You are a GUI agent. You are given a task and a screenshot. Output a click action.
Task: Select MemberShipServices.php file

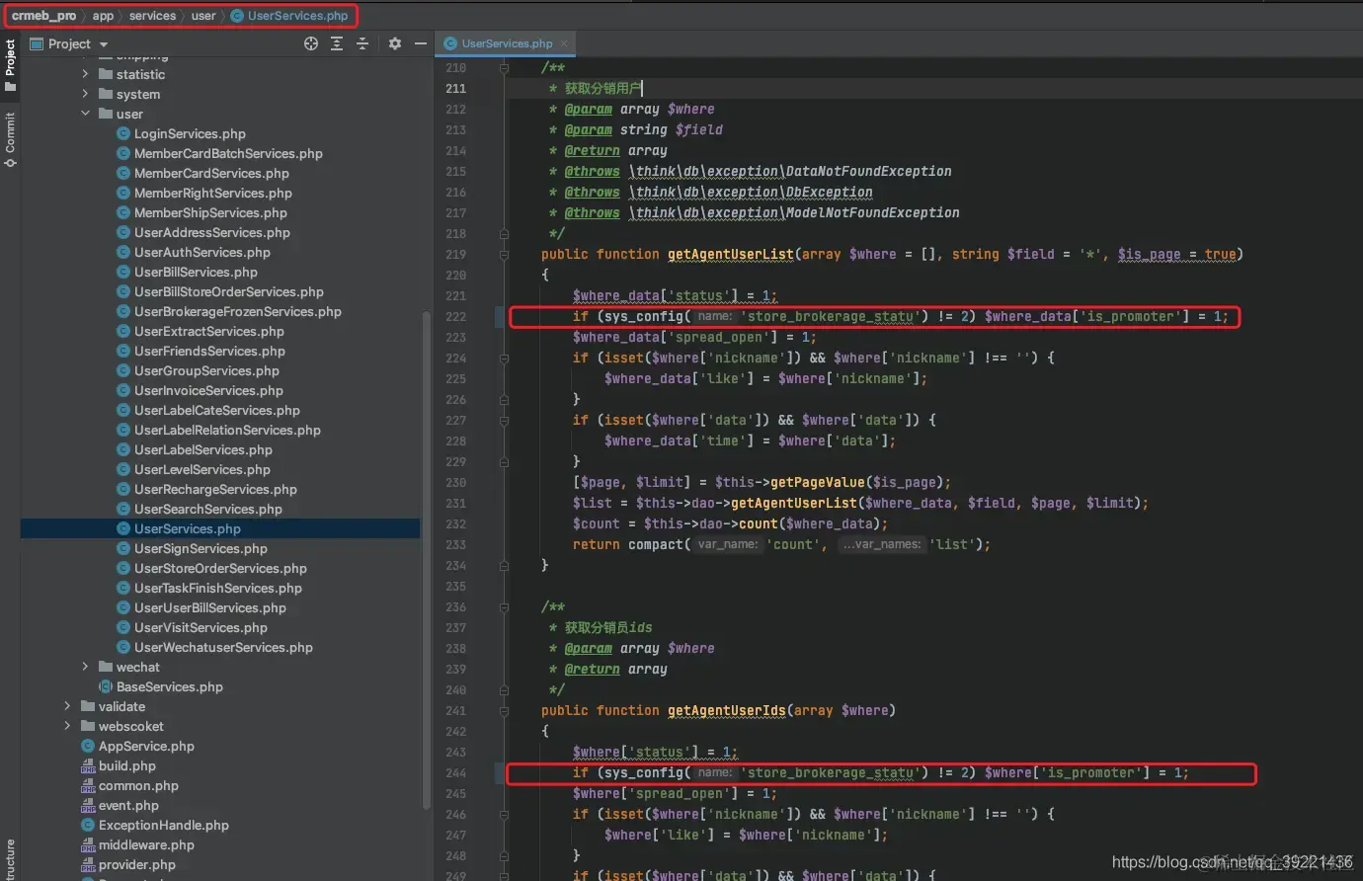[x=210, y=212]
